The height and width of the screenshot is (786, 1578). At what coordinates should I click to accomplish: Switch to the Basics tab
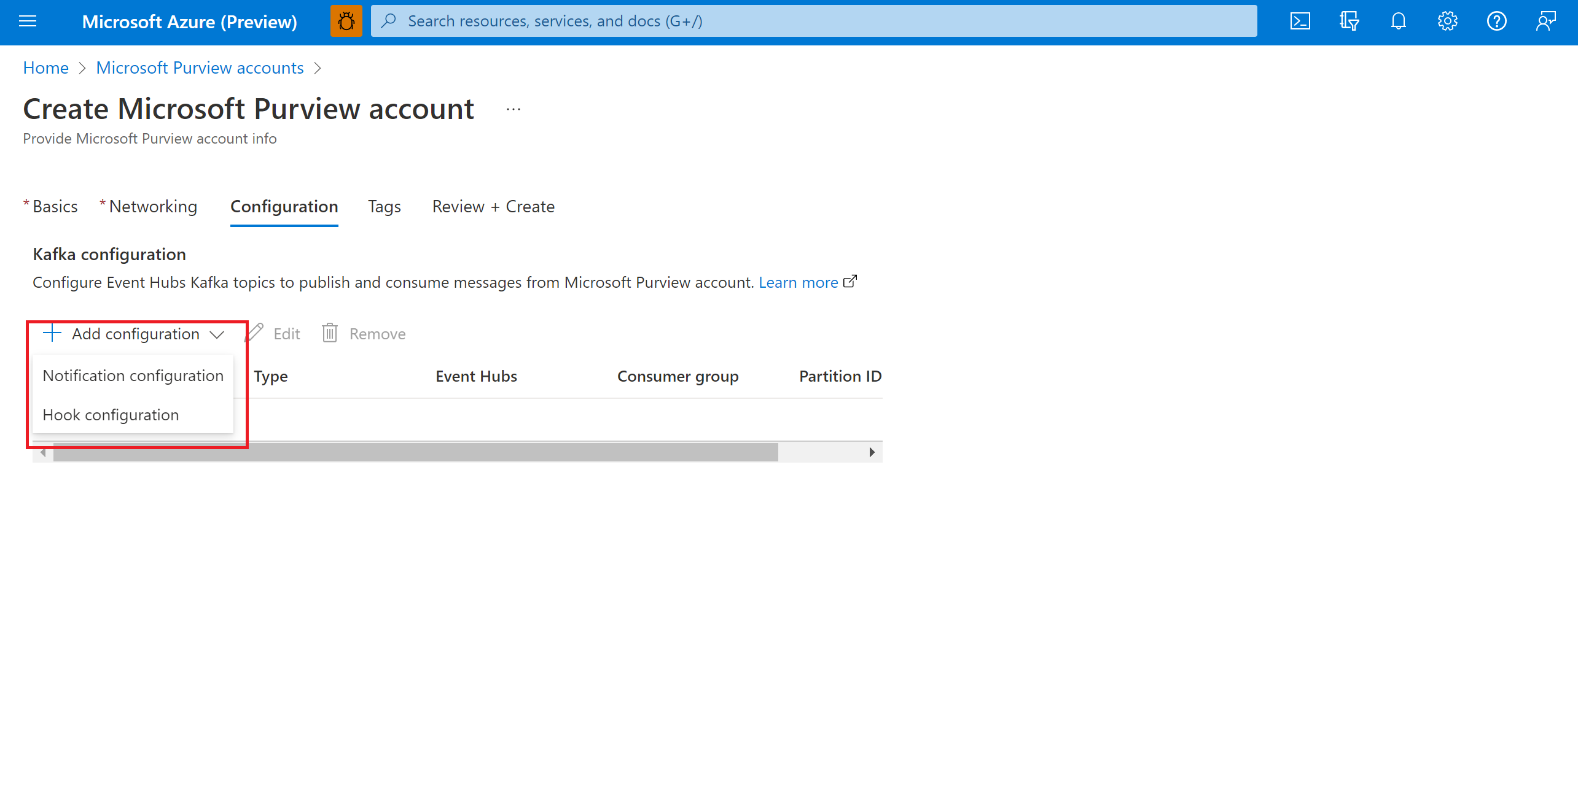(55, 207)
